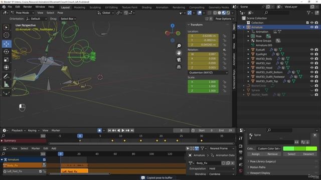Click the Select bone group button

point(291,154)
